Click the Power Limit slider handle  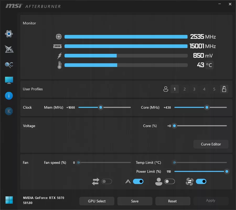[227, 171]
